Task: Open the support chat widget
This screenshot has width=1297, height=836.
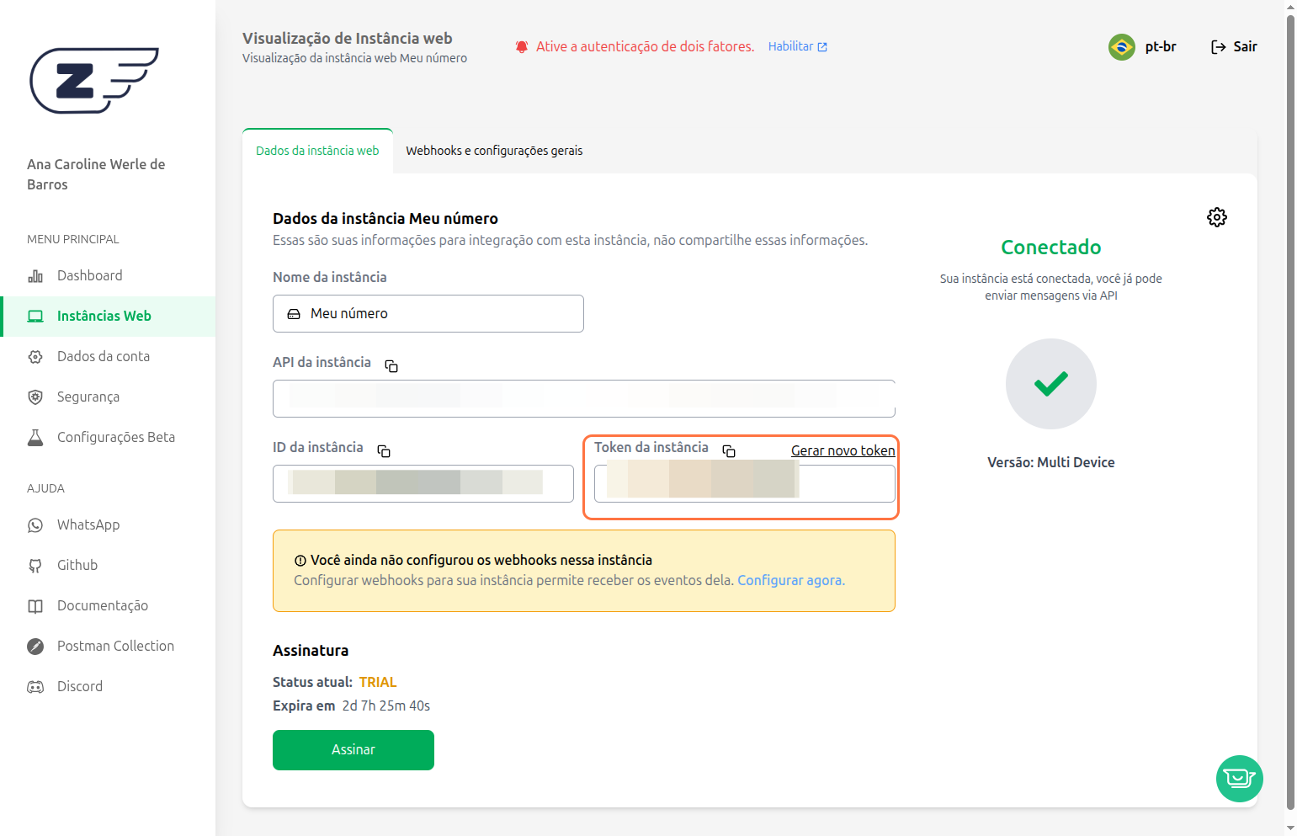Action: pyautogui.click(x=1239, y=778)
